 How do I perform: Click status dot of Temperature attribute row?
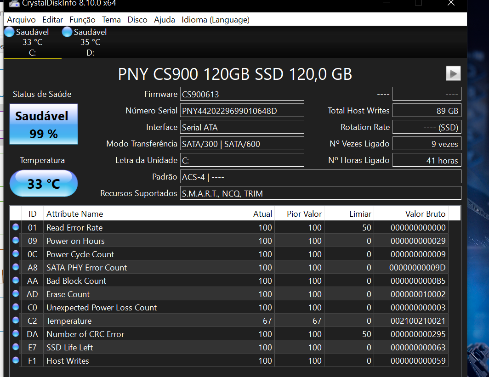pos(16,321)
